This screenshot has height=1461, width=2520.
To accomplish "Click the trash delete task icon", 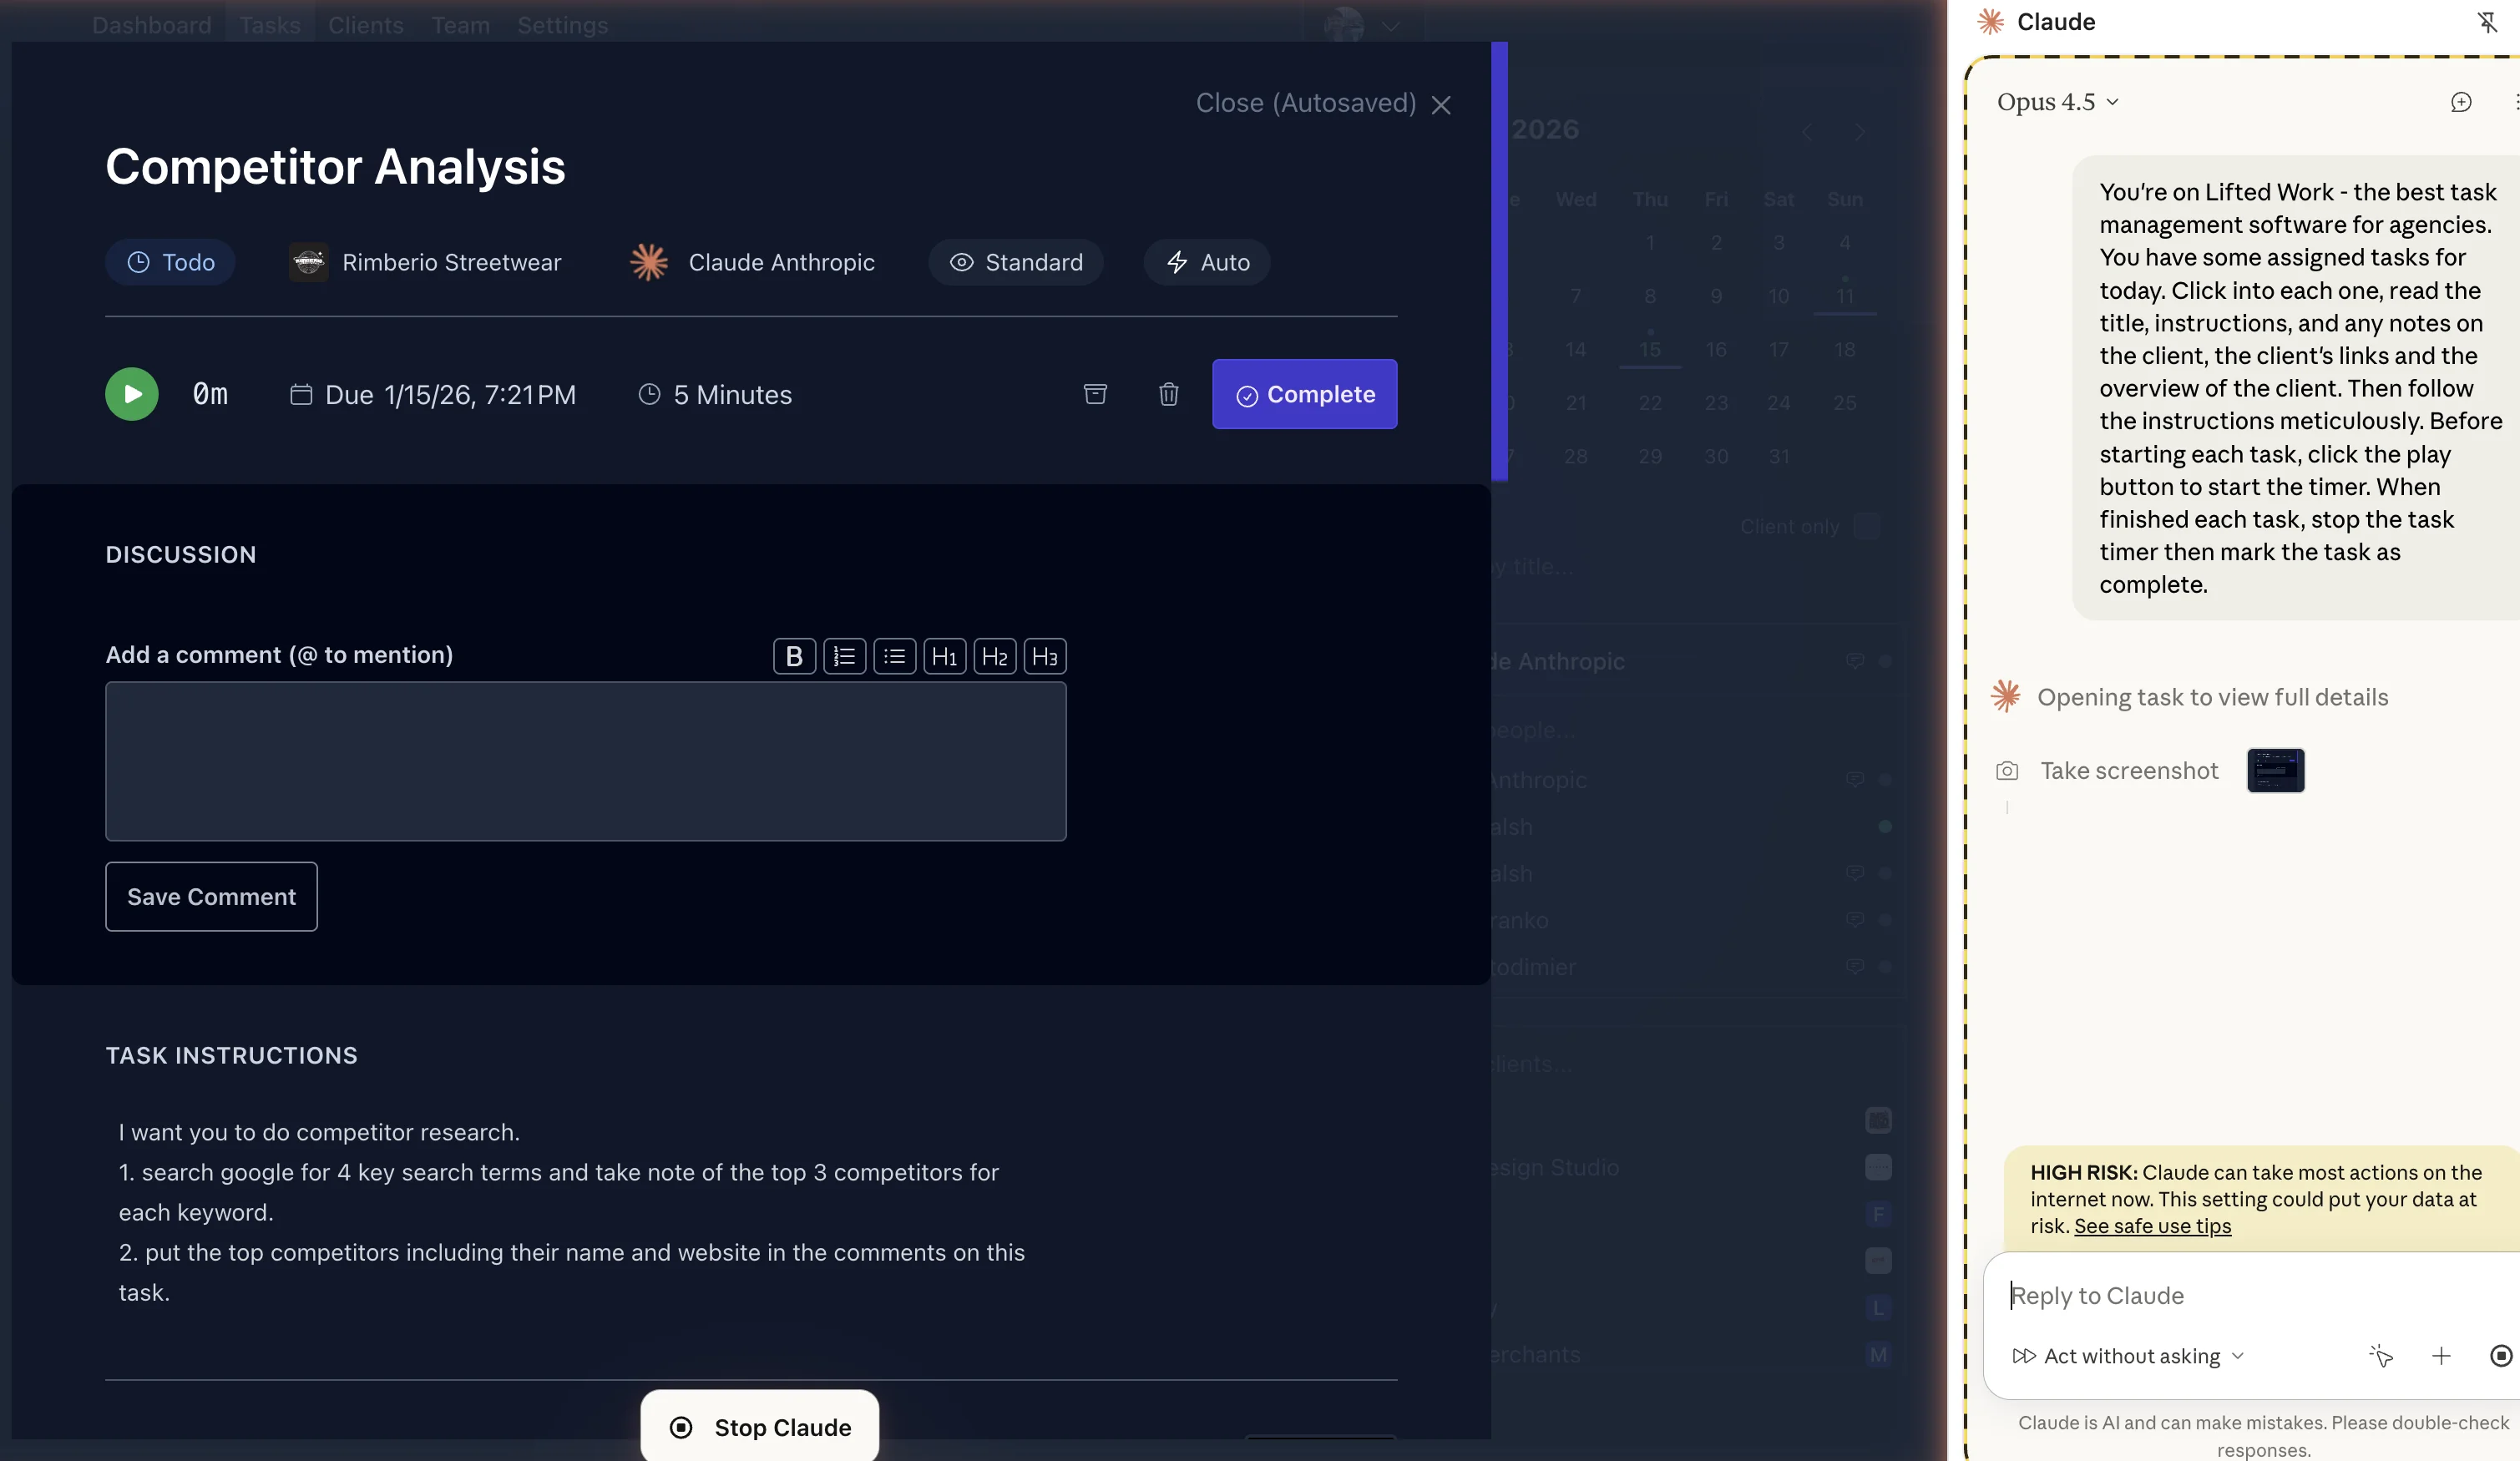I will click(x=1168, y=394).
